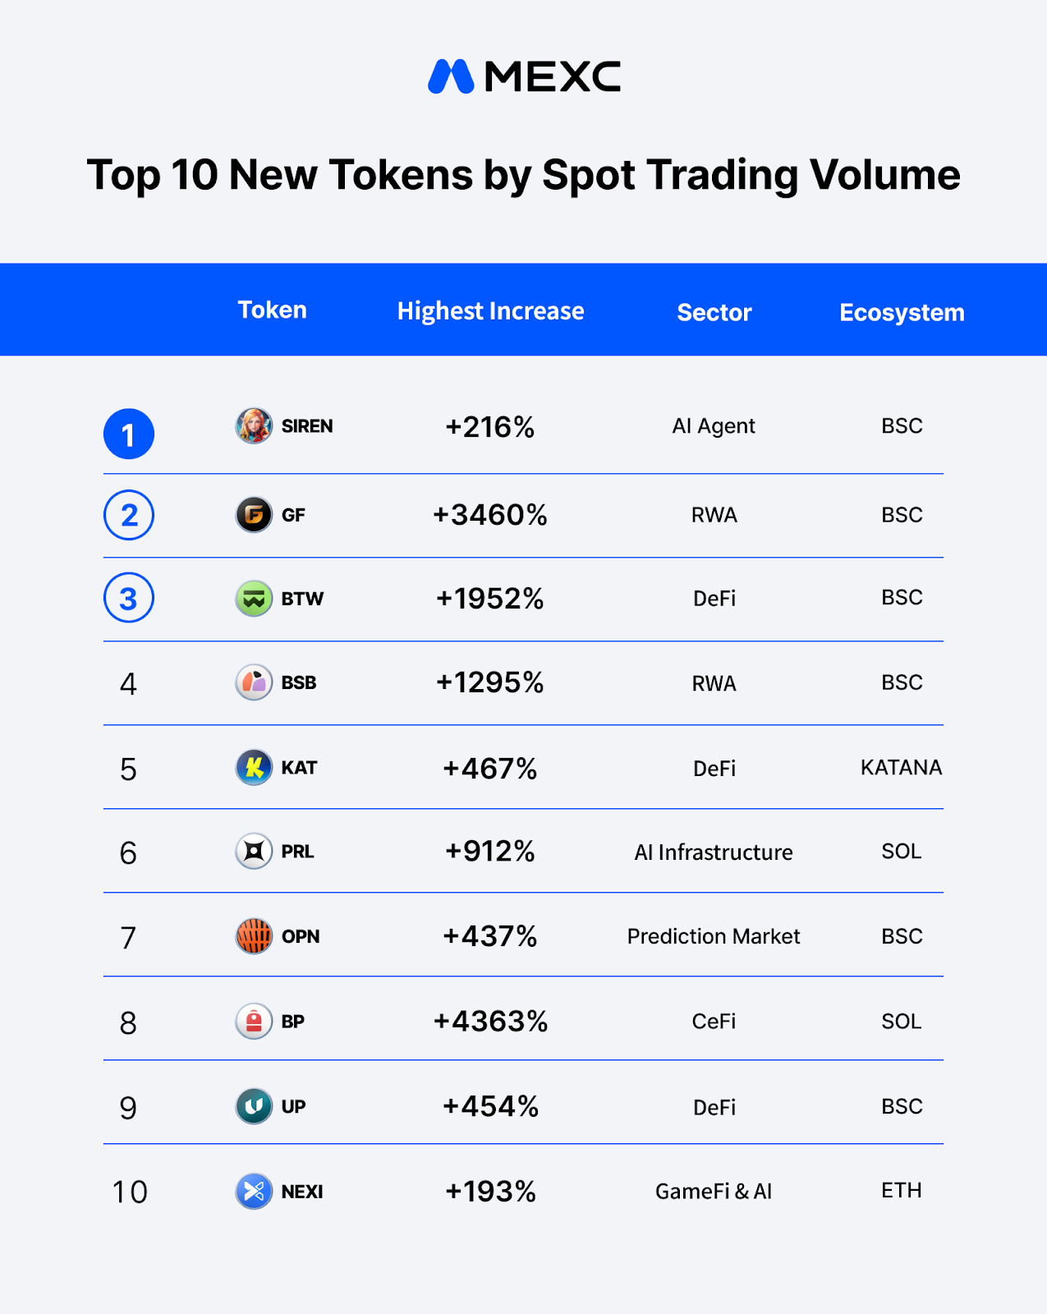The image size is (1047, 1314).
Task: Click the rank 2 circle badge
Action: pyautogui.click(x=129, y=515)
